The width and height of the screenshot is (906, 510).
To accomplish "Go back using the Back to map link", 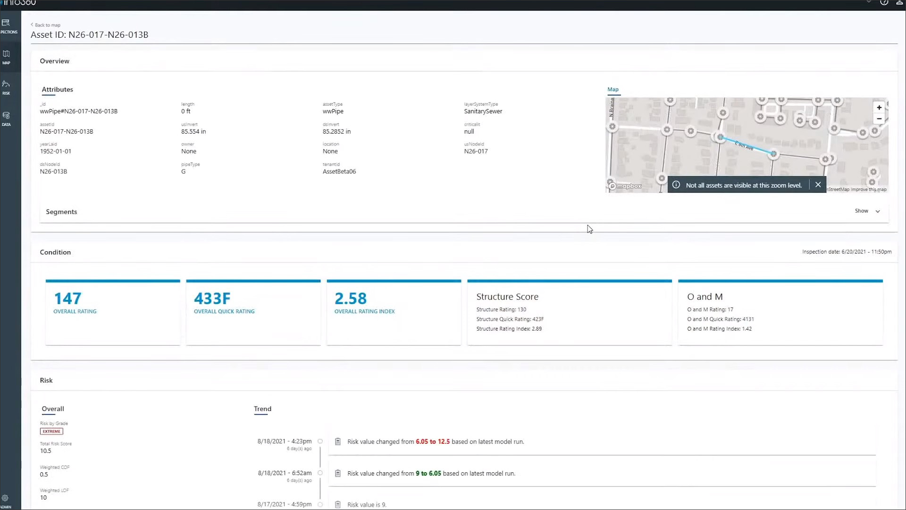I will click(x=46, y=25).
